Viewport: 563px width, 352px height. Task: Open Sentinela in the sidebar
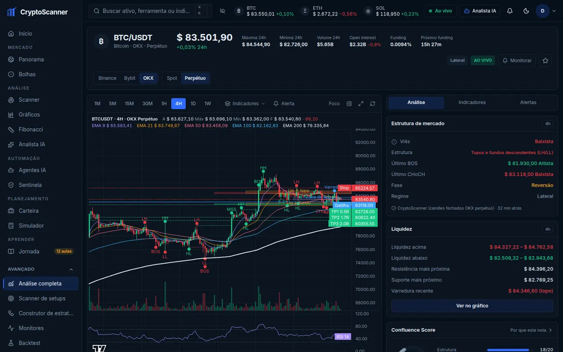point(40,185)
